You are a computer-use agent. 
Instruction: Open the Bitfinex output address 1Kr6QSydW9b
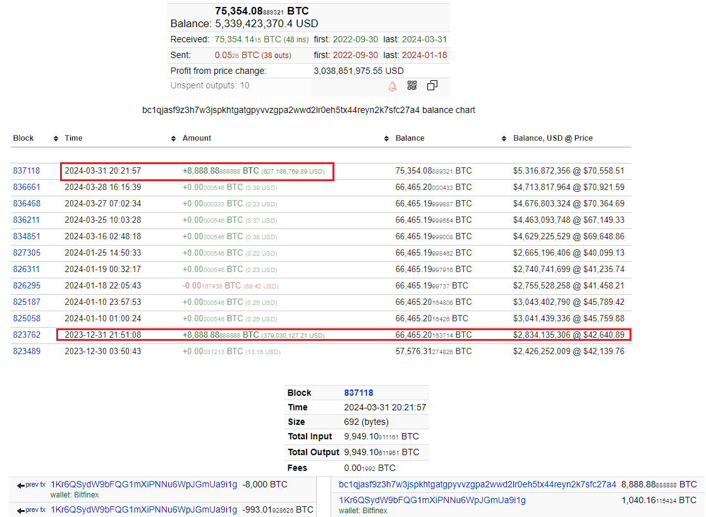click(x=432, y=500)
